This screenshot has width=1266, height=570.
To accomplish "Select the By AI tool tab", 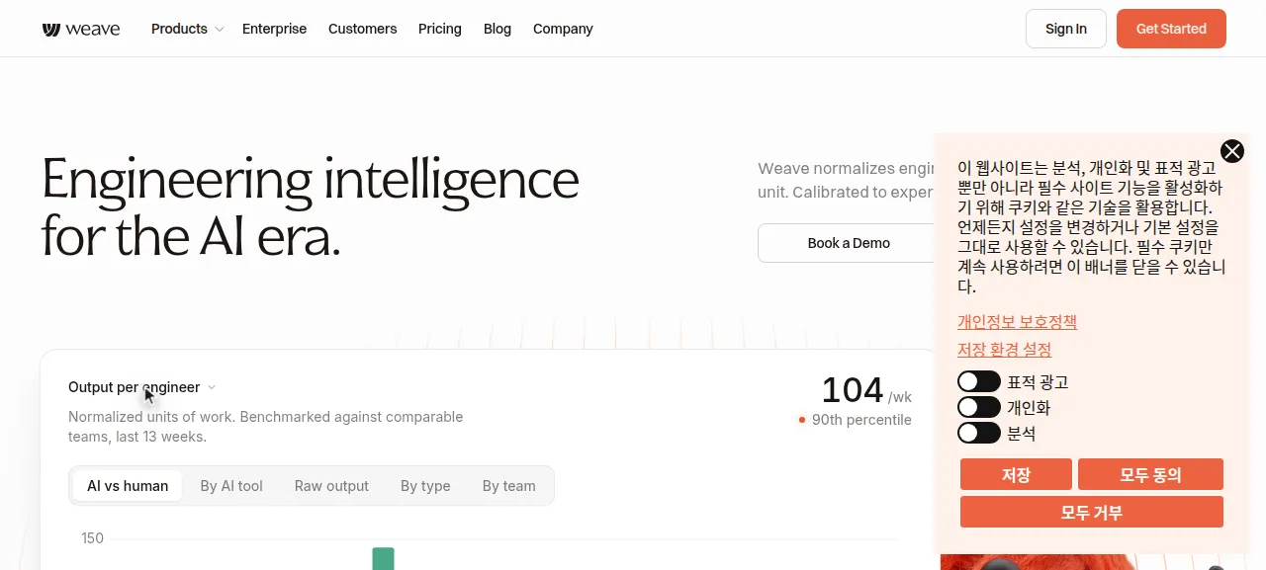I will click(231, 486).
